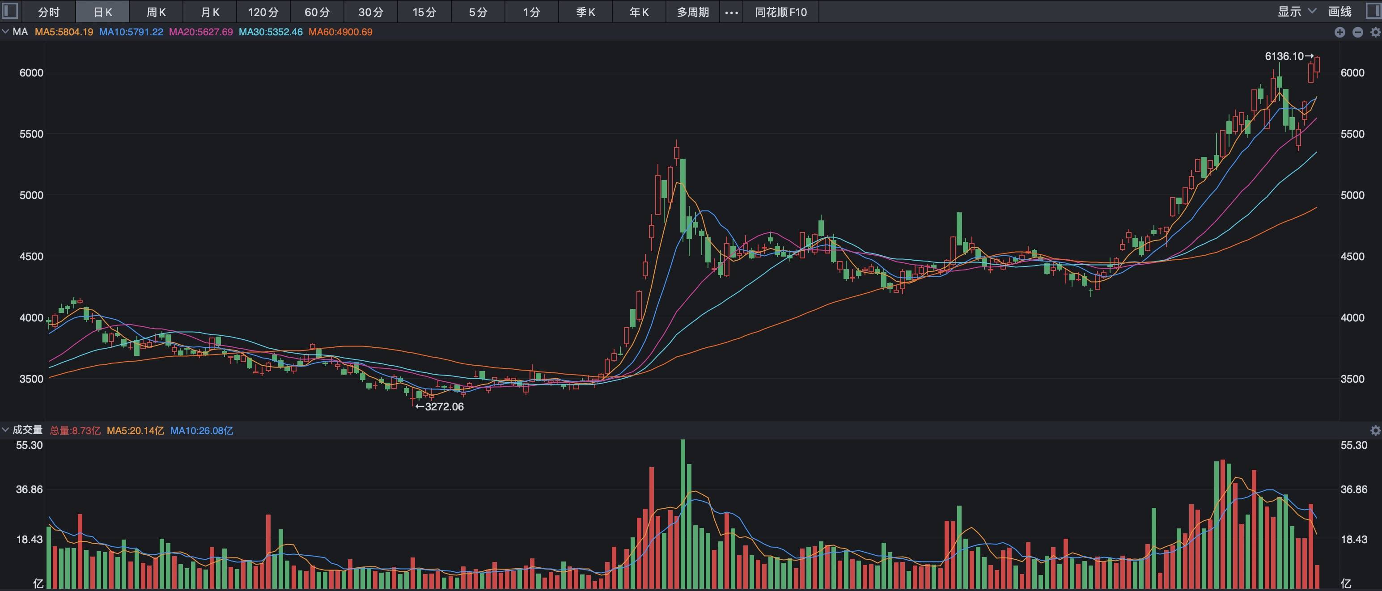Click volume MA10:26.08亿 label
Screen dimensions: 1382x591
click(x=202, y=430)
